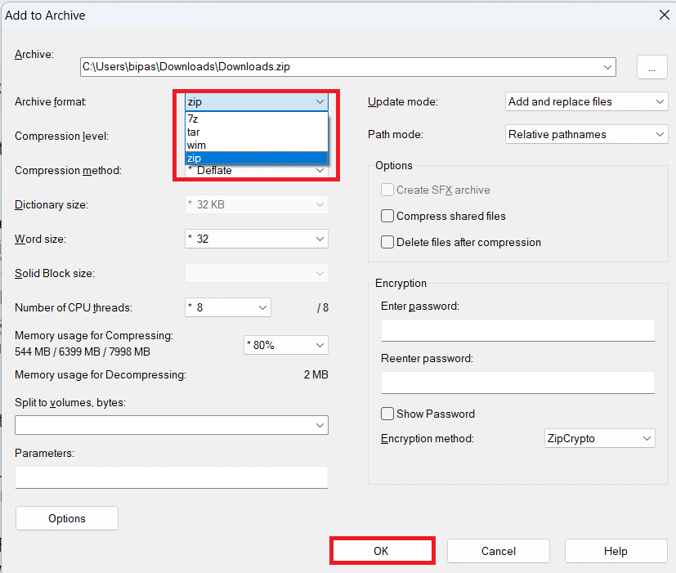Select 7z from archive format list
Viewport: 676px width, 573px height.
coord(257,119)
